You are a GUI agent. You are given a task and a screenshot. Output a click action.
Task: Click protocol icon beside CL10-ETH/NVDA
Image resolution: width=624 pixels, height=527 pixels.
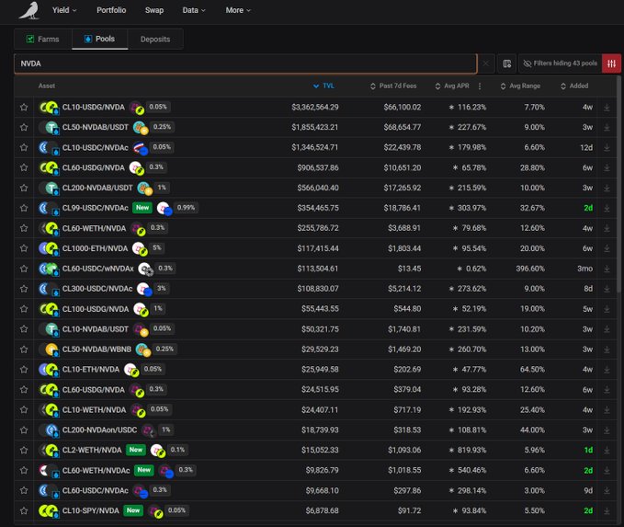[131, 370]
